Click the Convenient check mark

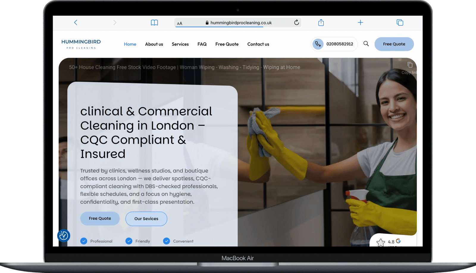pos(167,241)
